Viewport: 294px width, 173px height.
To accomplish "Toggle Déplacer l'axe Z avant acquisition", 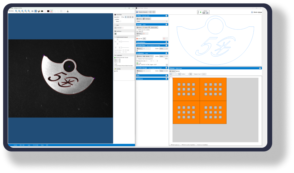I will pos(138,59).
